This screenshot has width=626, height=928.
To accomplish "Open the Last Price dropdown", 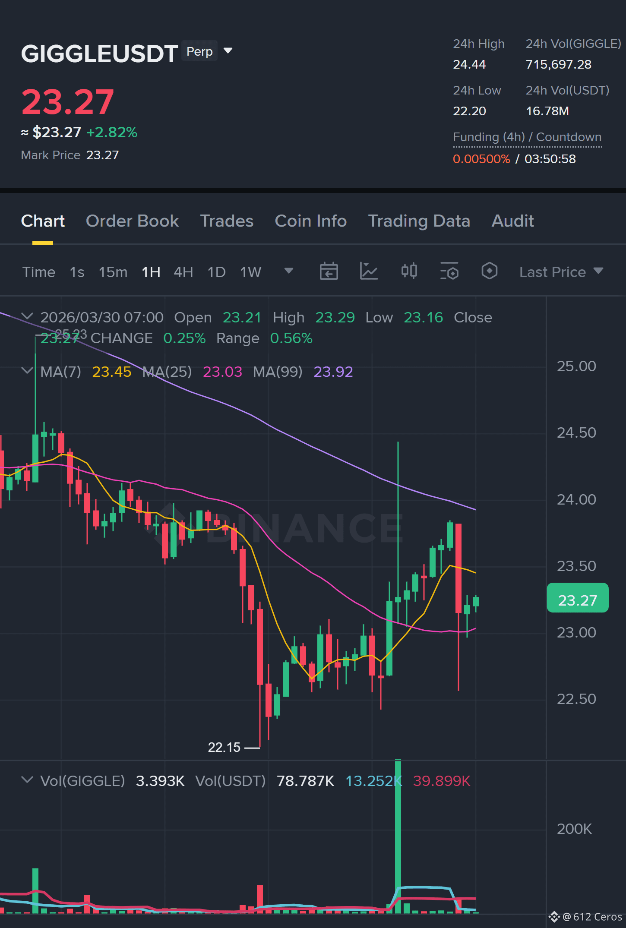I will (561, 272).
